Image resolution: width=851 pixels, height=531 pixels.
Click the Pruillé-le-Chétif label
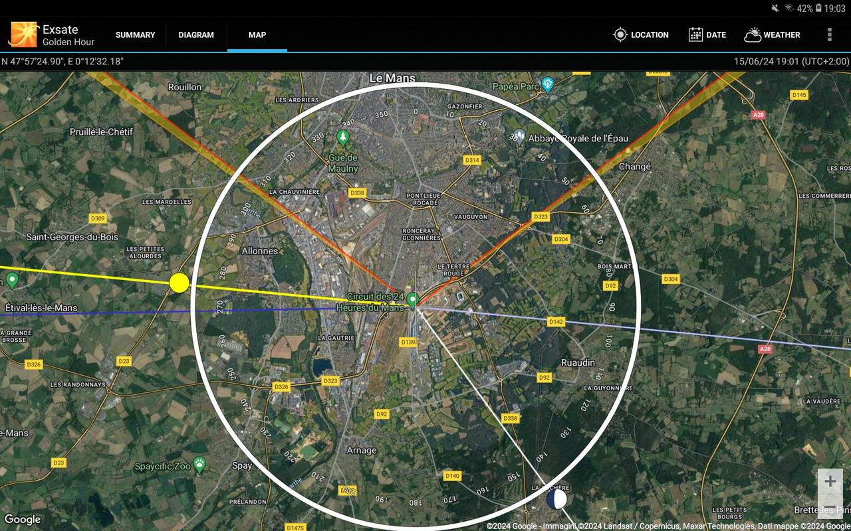click(x=101, y=131)
